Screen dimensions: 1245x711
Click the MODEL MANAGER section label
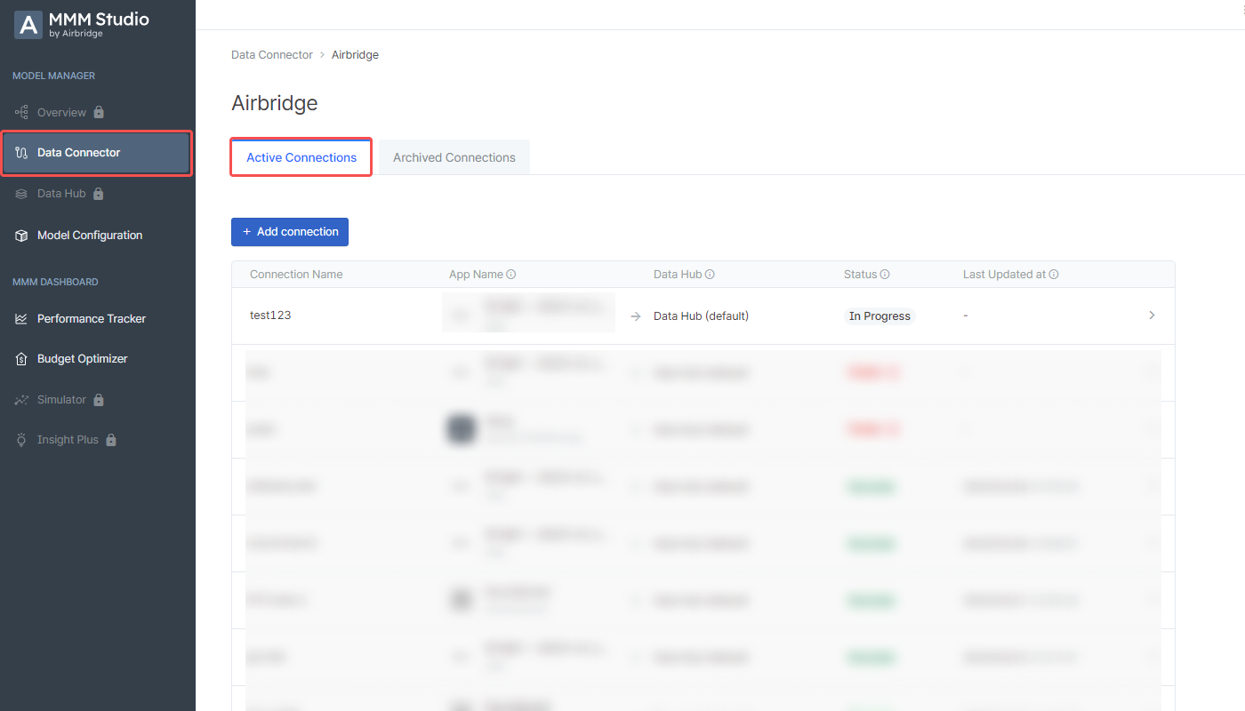click(53, 76)
